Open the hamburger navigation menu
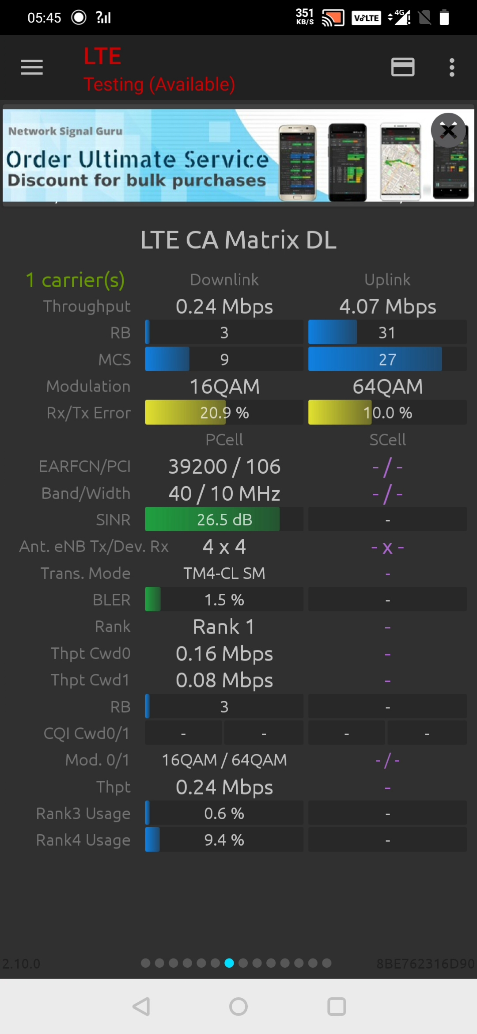 pos(32,68)
